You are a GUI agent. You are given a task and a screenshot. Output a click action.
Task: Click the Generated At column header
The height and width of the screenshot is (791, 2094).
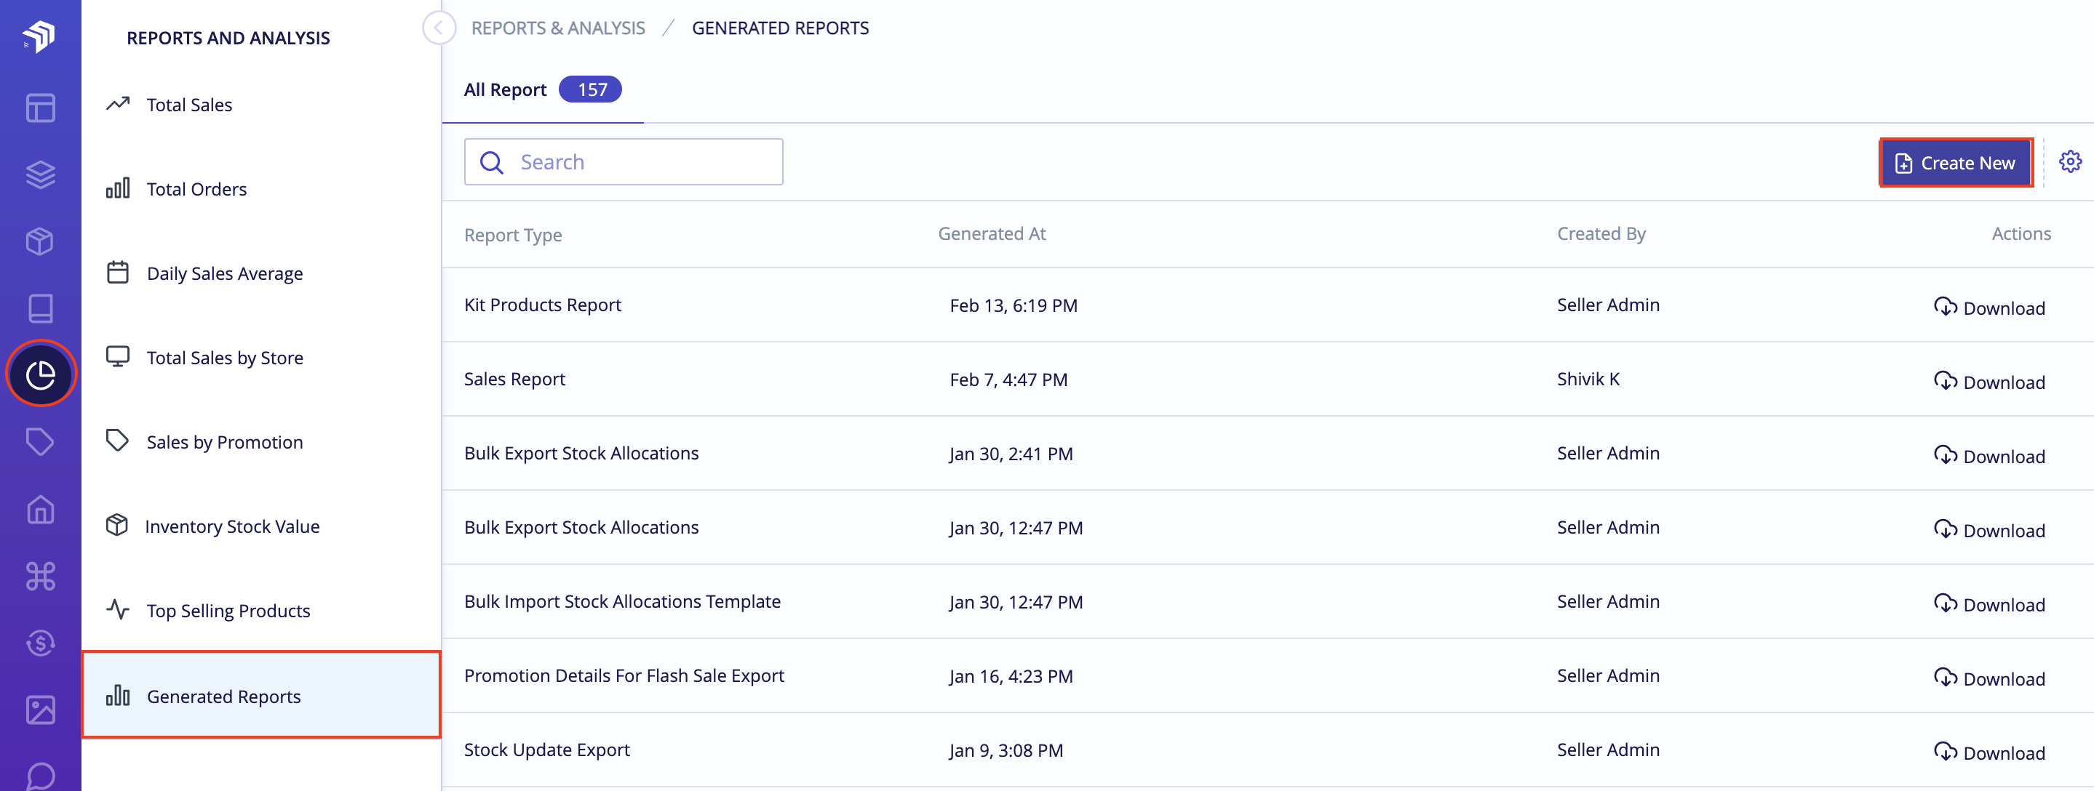(992, 234)
